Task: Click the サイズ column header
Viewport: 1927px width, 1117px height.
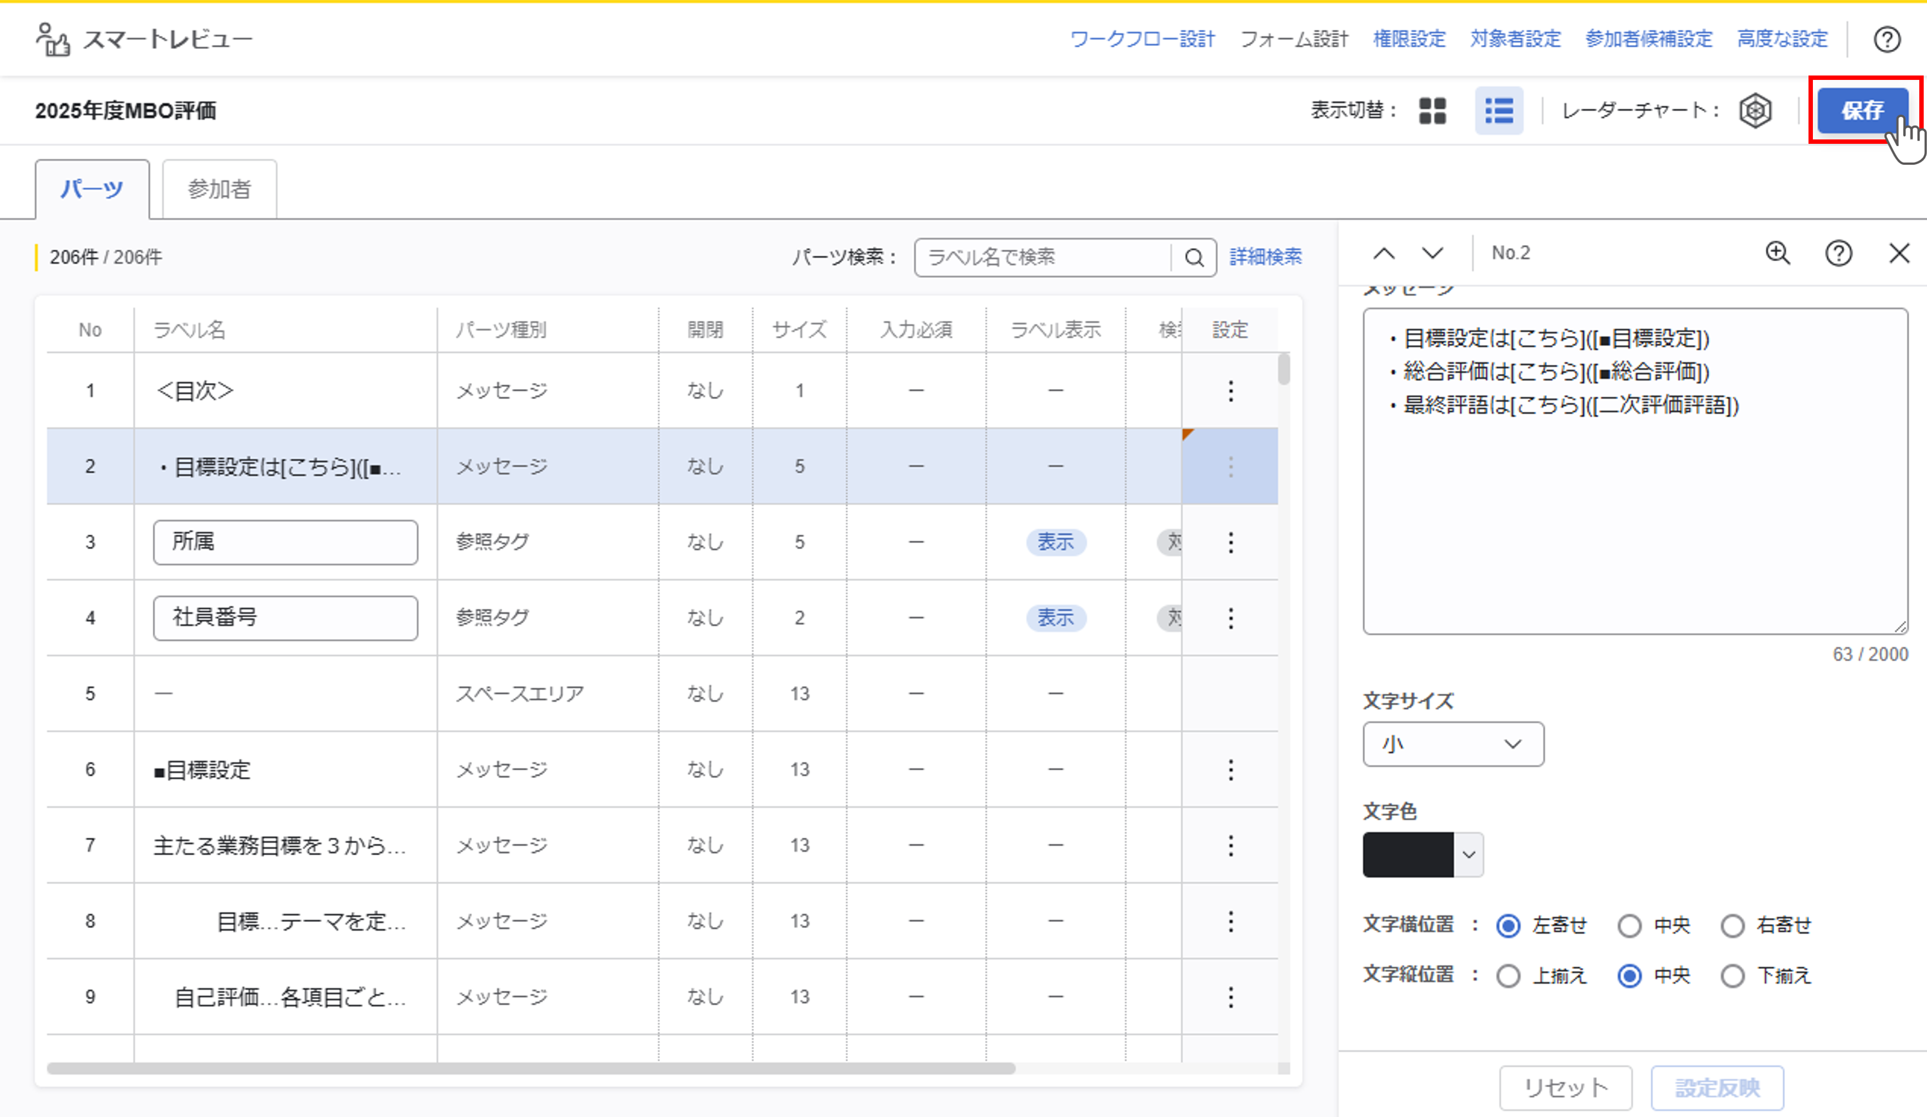Action: (x=799, y=330)
